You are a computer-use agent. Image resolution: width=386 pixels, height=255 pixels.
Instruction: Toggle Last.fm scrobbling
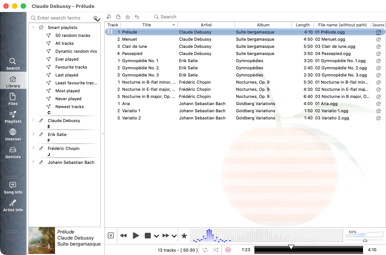tap(228, 250)
